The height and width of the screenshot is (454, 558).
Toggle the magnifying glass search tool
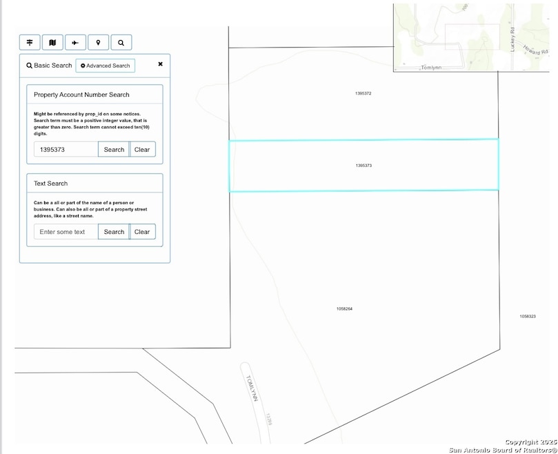(x=121, y=43)
